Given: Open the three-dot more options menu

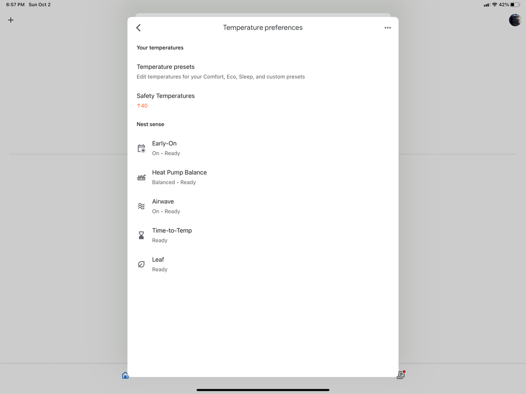Looking at the screenshot, I should click(x=388, y=28).
